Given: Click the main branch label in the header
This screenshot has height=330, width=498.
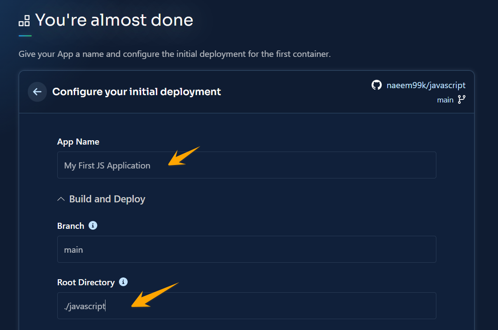Looking at the screenshot, I should 445,100.
